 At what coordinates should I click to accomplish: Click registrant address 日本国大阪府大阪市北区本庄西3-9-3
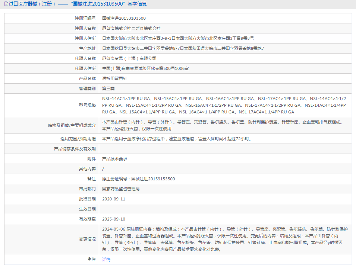point(178,39)
